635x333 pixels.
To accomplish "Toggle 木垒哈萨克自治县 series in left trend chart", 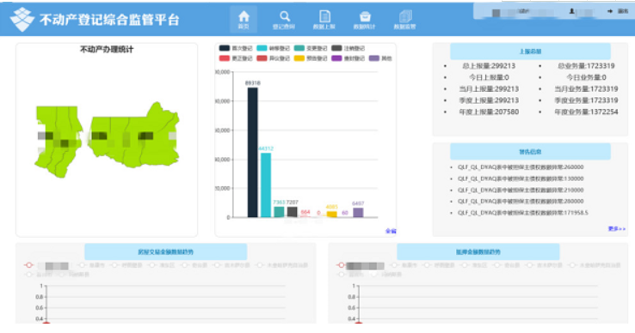I will 282,265.
